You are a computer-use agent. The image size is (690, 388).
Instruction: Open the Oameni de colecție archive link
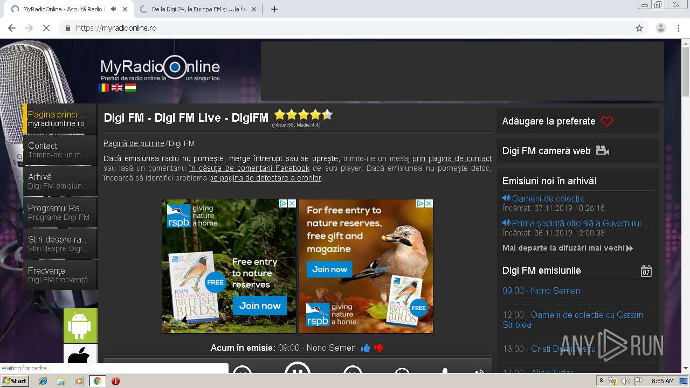(x=548, y=198)
